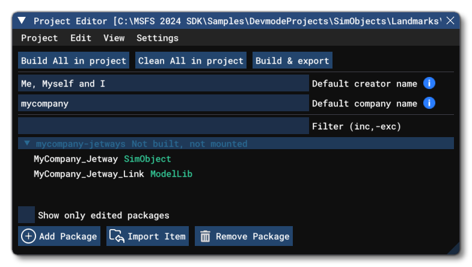Enable Show only edited packages checkbox

(x=26, y=215)
